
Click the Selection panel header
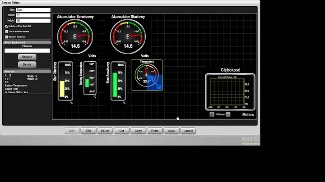[27, 71]
